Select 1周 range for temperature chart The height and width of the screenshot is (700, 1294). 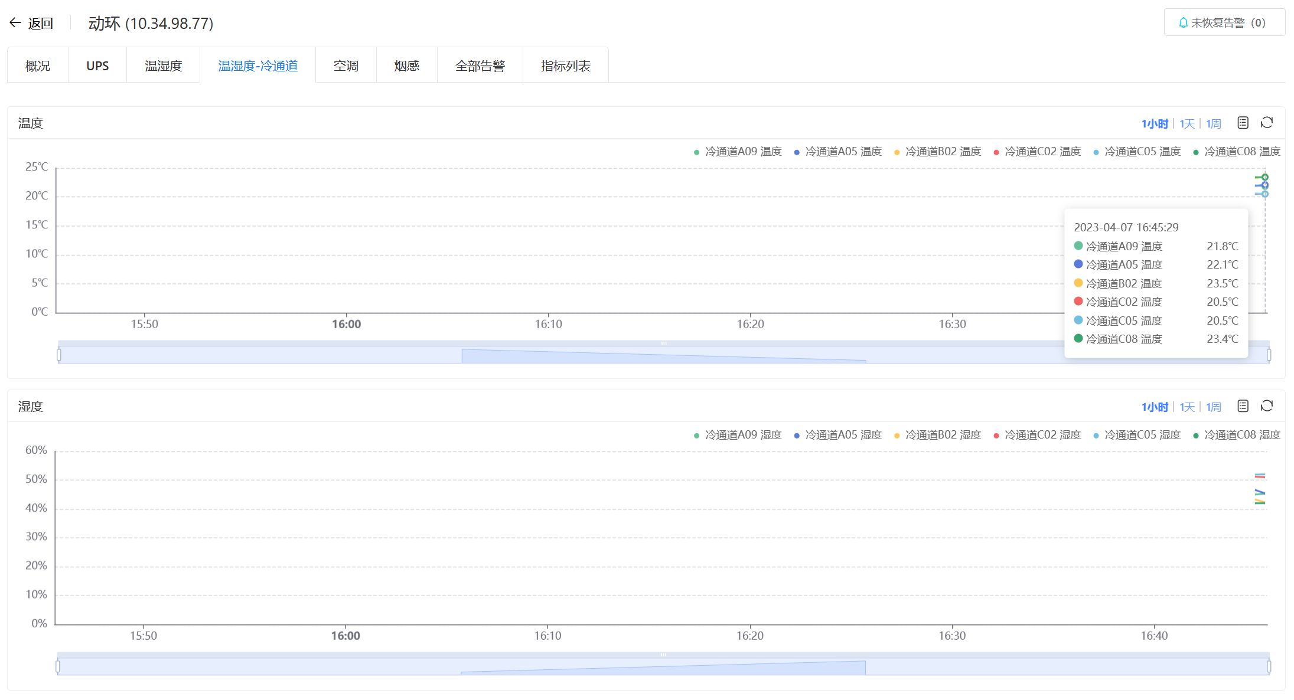pos(1214,123)
